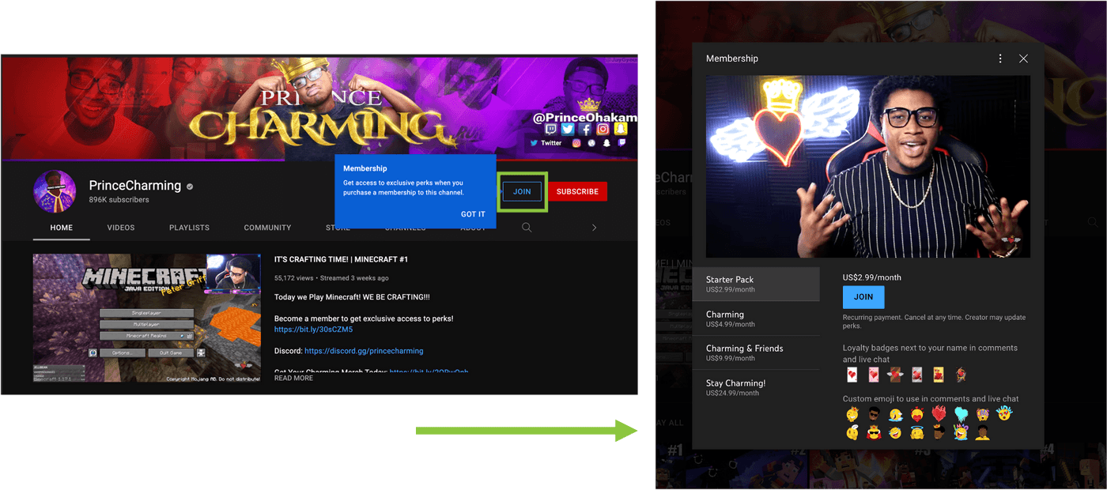Click the Membership dialog title

pyautogui.click(x=732, y=58)
